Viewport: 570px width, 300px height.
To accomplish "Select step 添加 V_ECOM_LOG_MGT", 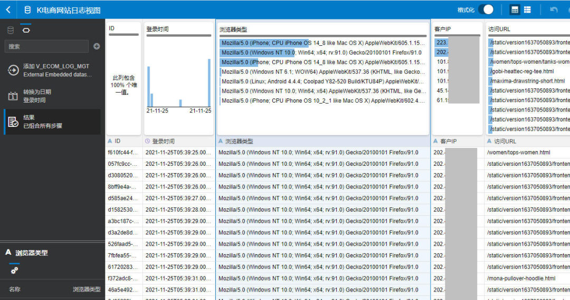I will (52, 71).
